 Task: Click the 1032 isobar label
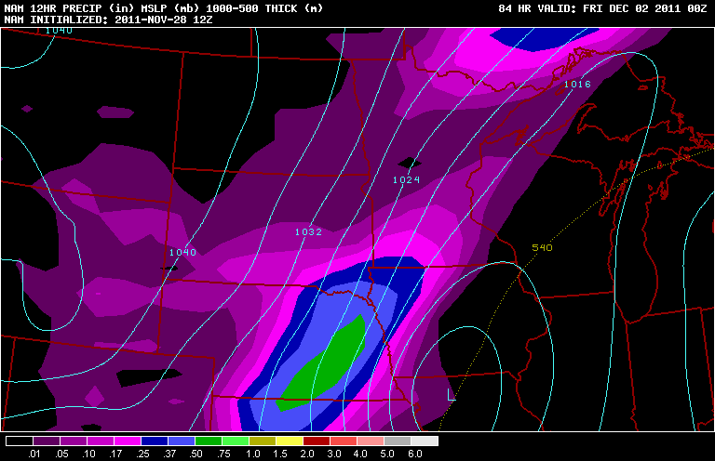click(x=309, y=232)
